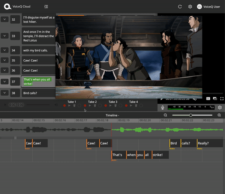
Task: Delete Take 3 with trash icon
Action: [x=115, y=105]
